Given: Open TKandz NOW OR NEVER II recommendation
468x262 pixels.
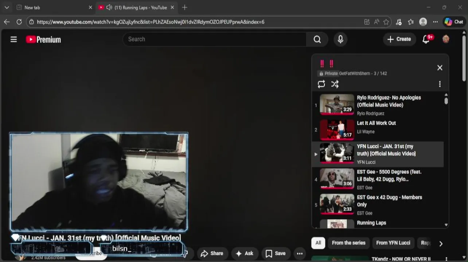Looking at the screenshot, I should (x=401, y=259).
